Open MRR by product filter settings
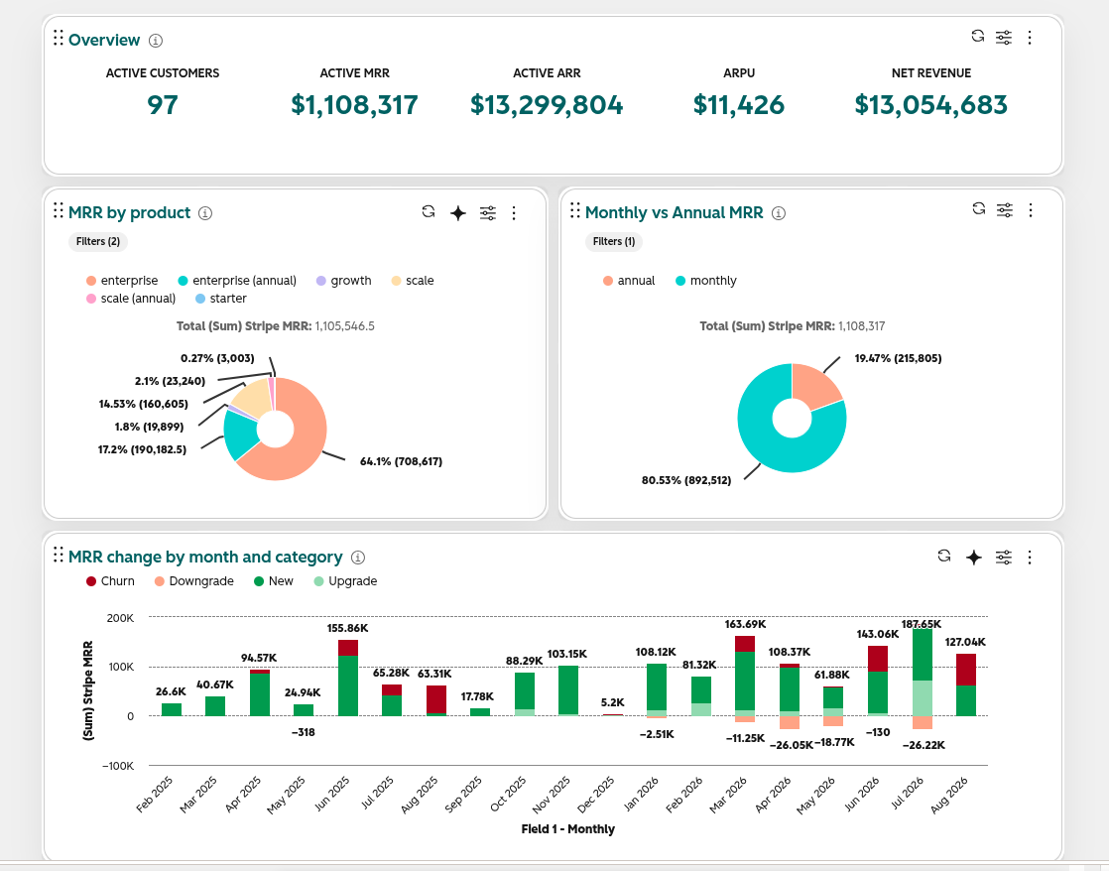 coord(488,213)
